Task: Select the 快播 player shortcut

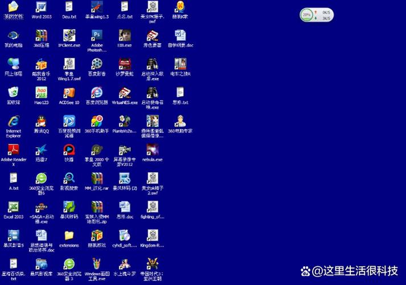Action: [69, 150]
